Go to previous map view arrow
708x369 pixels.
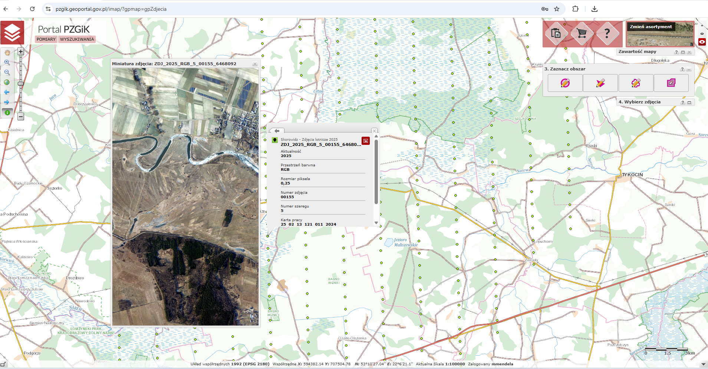[7, 92]
